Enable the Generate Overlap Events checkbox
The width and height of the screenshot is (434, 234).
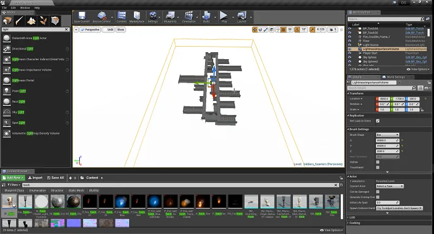(378, 197)
